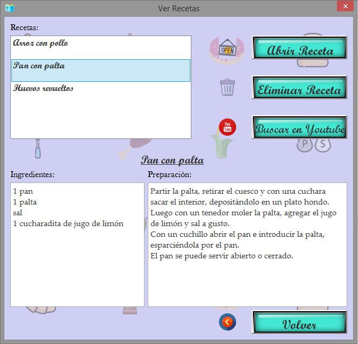This screenshot has width=358, height=344.
Task: Open recipe with Abrir Receta button
Action: (299, 47)
